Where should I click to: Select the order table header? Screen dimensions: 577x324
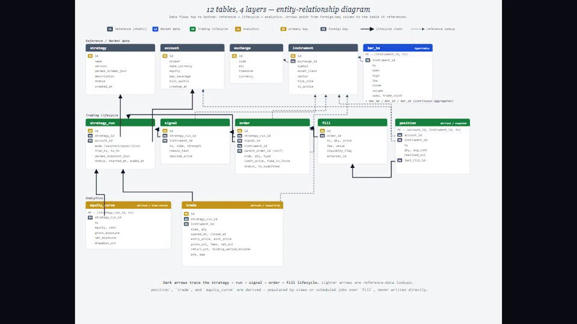272,123
